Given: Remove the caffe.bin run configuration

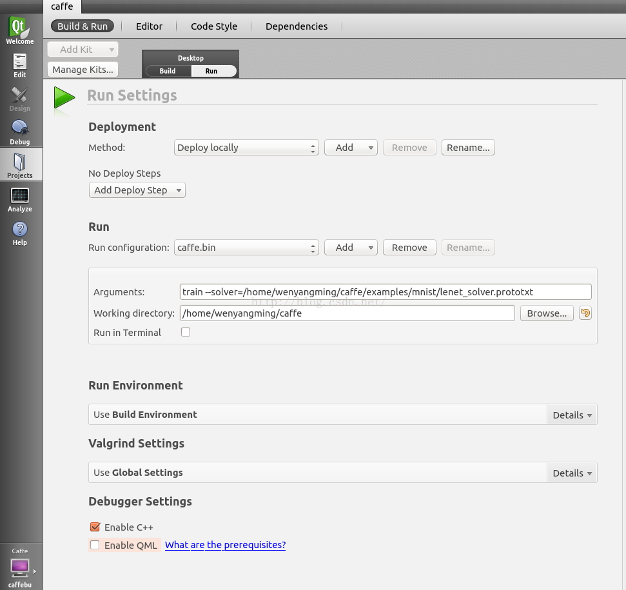Looking at the screenshot, I should coord(409,248).
